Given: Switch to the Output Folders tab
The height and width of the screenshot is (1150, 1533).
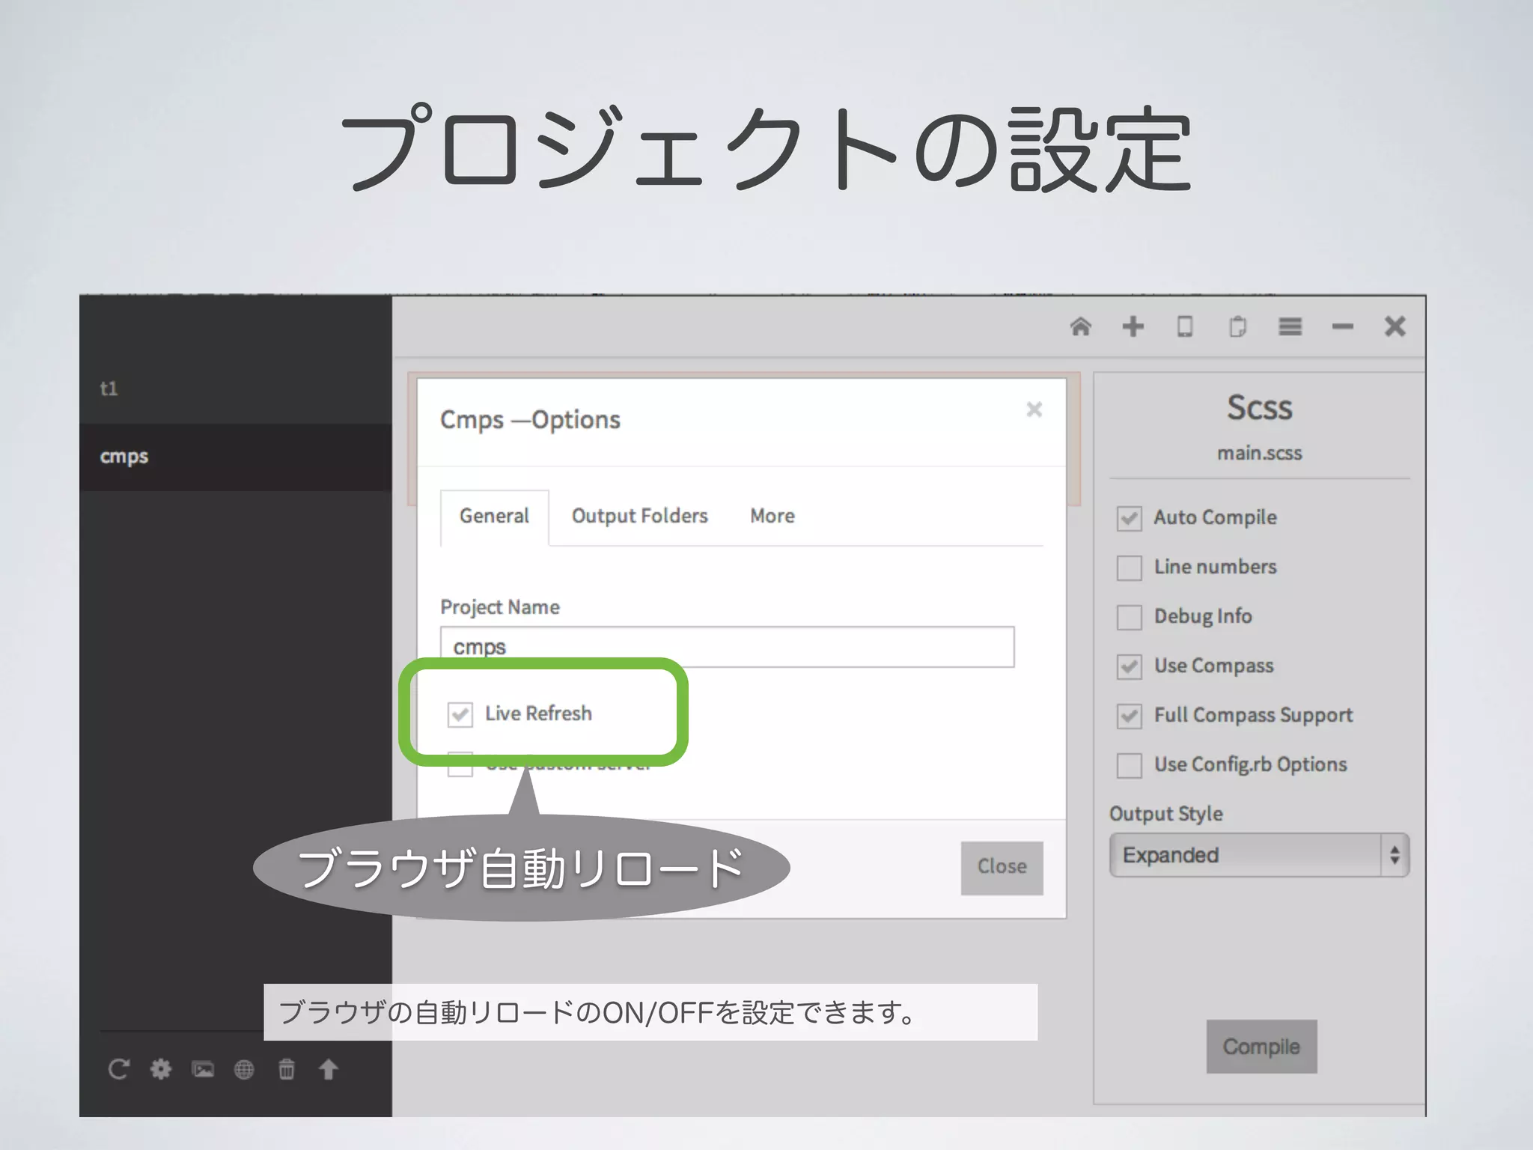Looking at the screenshot, I should pos(639,517).
